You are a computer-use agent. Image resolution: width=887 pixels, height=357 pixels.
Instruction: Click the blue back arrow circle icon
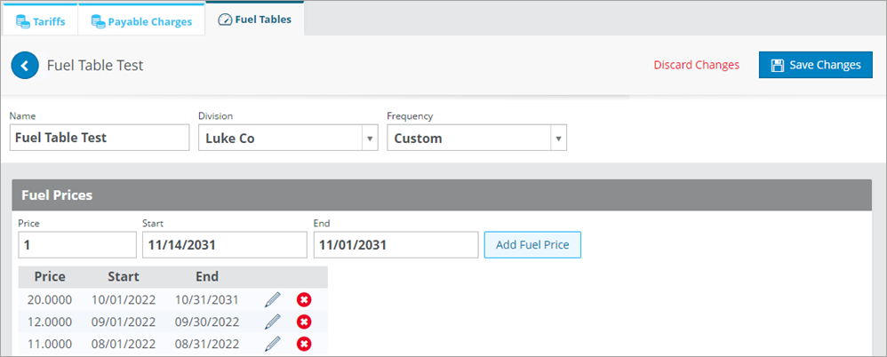click(x=25, y=66)
